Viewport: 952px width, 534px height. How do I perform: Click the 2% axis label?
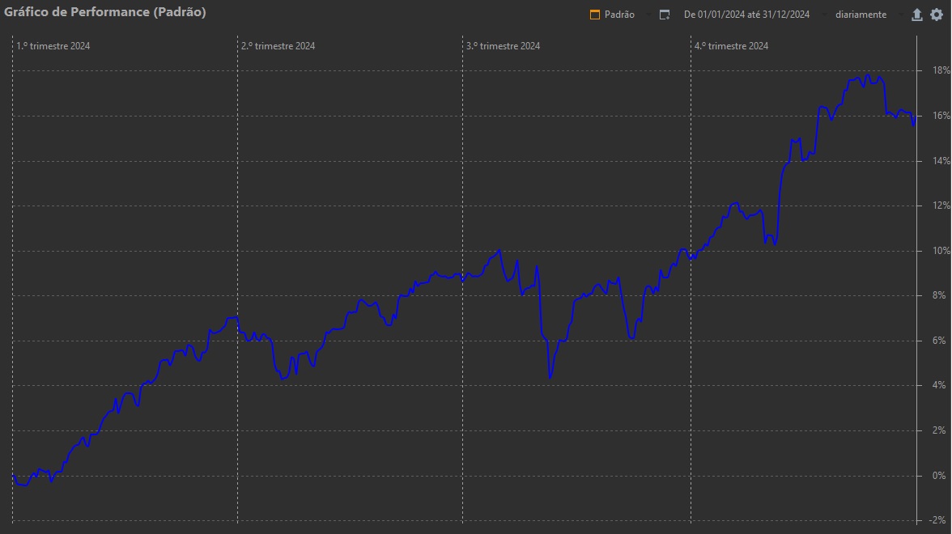point(939,430)
